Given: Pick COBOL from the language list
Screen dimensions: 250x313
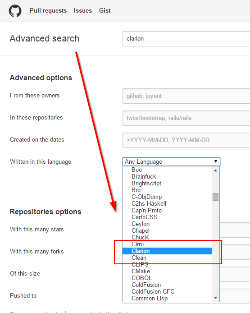Looking at the screenshot, I should pyautogui.click(x=167, y=278).
